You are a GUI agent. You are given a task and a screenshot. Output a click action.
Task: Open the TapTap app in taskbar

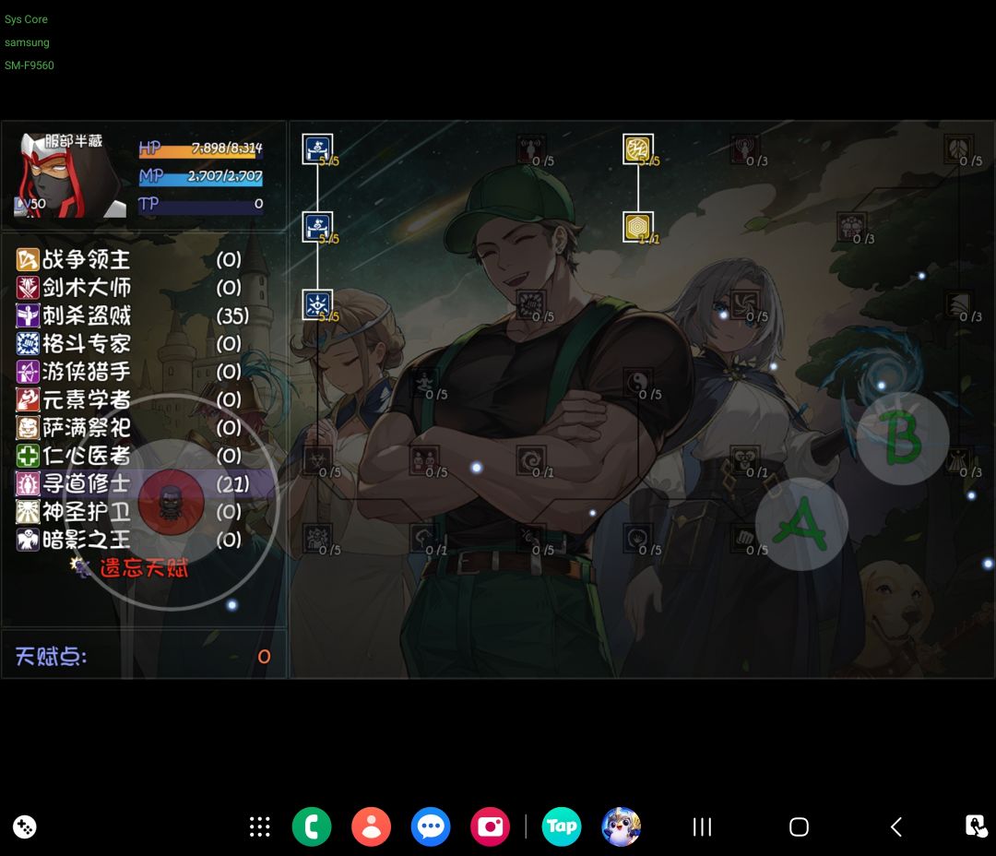(x=562, y=826)
